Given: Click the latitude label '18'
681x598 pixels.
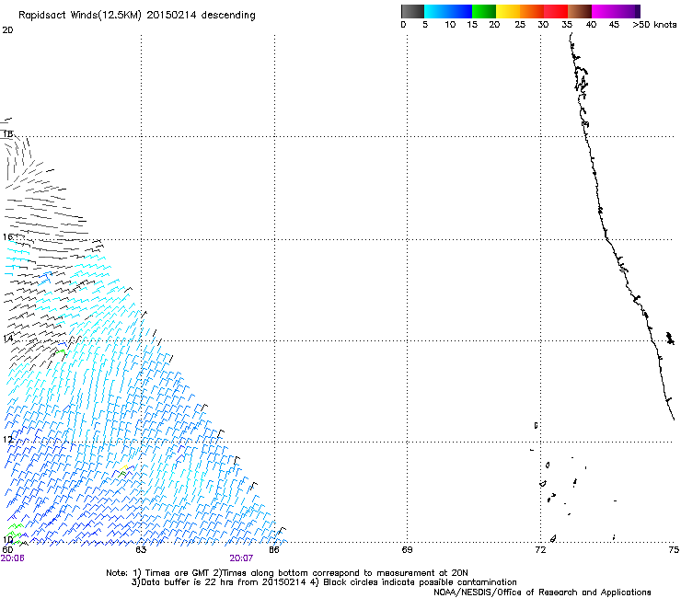Looking at the screenshot, I should point(7,133).
